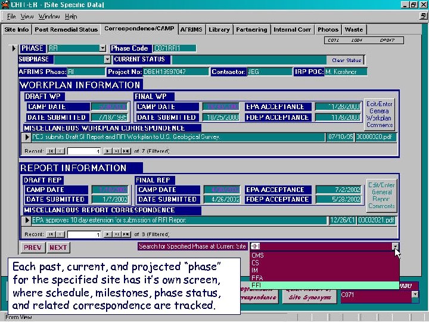Viewport: 429px width, 322px height.
Task: Choose highlighted RFI from phase list
Action: [x=324, y=285]
